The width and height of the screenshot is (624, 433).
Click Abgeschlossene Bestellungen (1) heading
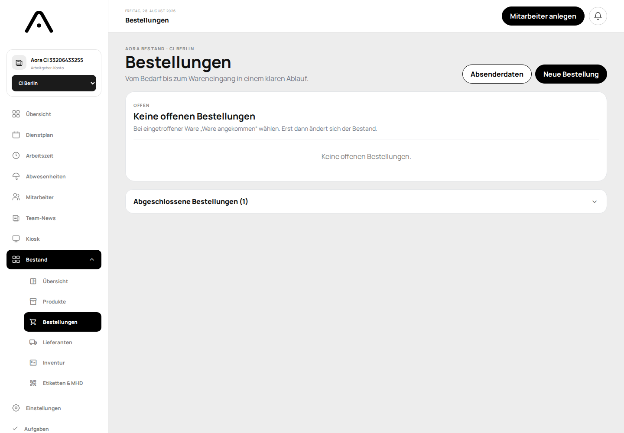click(191, 201)
